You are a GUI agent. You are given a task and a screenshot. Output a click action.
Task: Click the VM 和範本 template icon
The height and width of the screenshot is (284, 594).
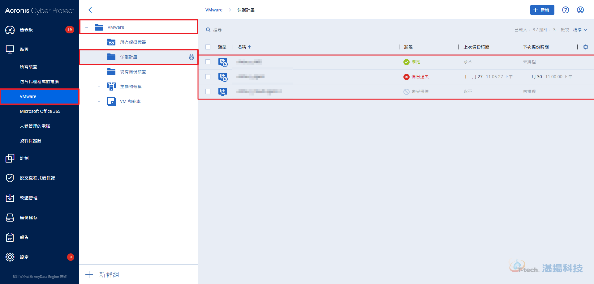click(111, 101)
